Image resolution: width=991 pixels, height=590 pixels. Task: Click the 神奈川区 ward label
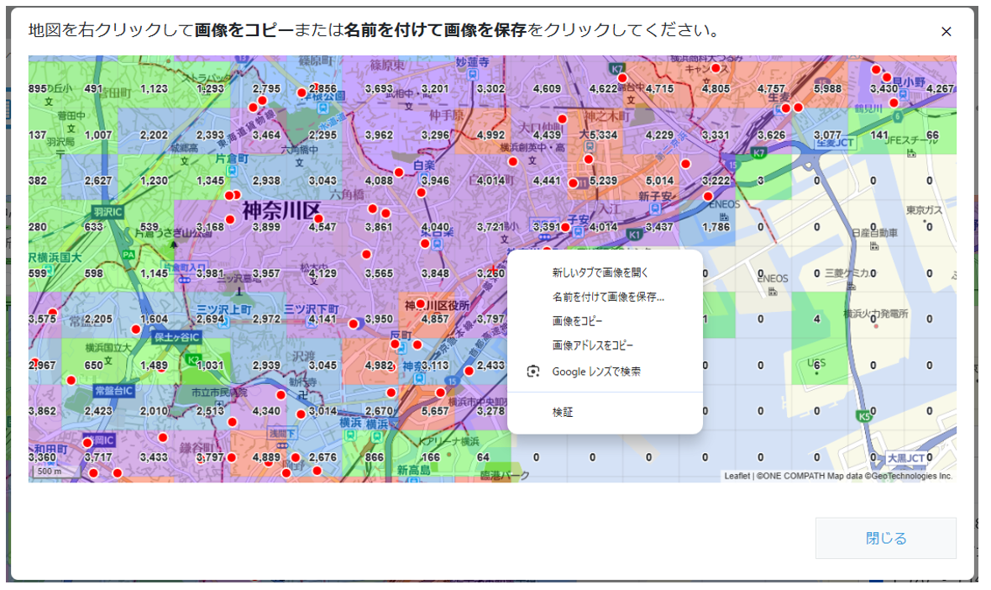coord(281,210)
